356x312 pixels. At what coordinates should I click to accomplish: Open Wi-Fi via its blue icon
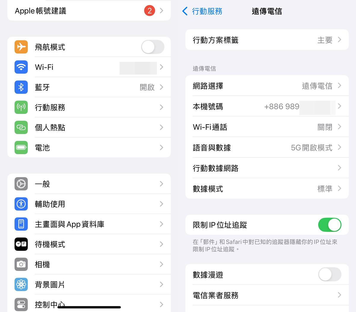pyautogui.click(x=21, y=67)
